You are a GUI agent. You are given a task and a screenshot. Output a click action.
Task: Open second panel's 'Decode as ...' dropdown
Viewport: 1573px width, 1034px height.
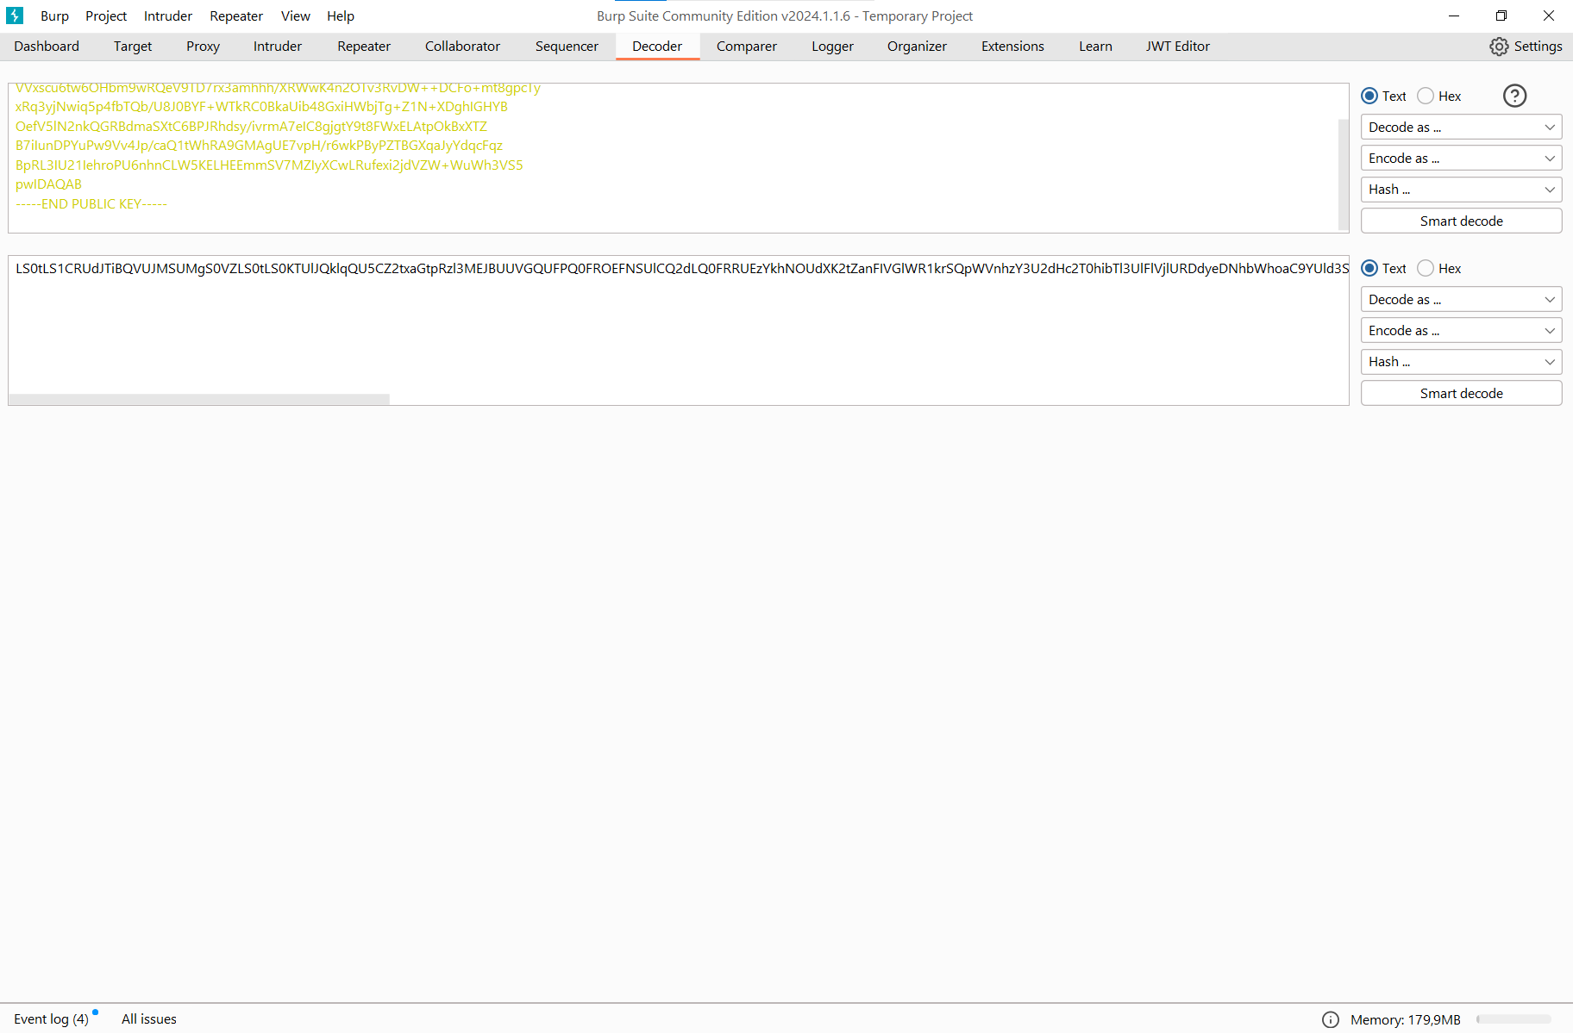(x=1461, y=299)
